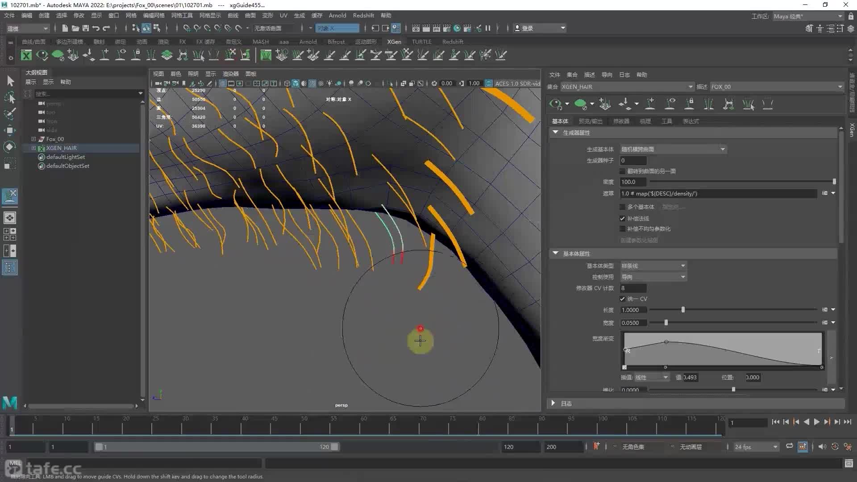
Task: Enable the multiple primitives checkbox
Action: point(622,207)
